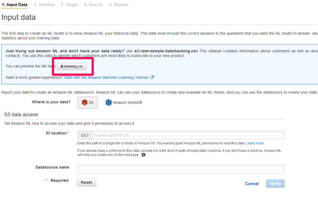Click the Verify button

(275, 184)
